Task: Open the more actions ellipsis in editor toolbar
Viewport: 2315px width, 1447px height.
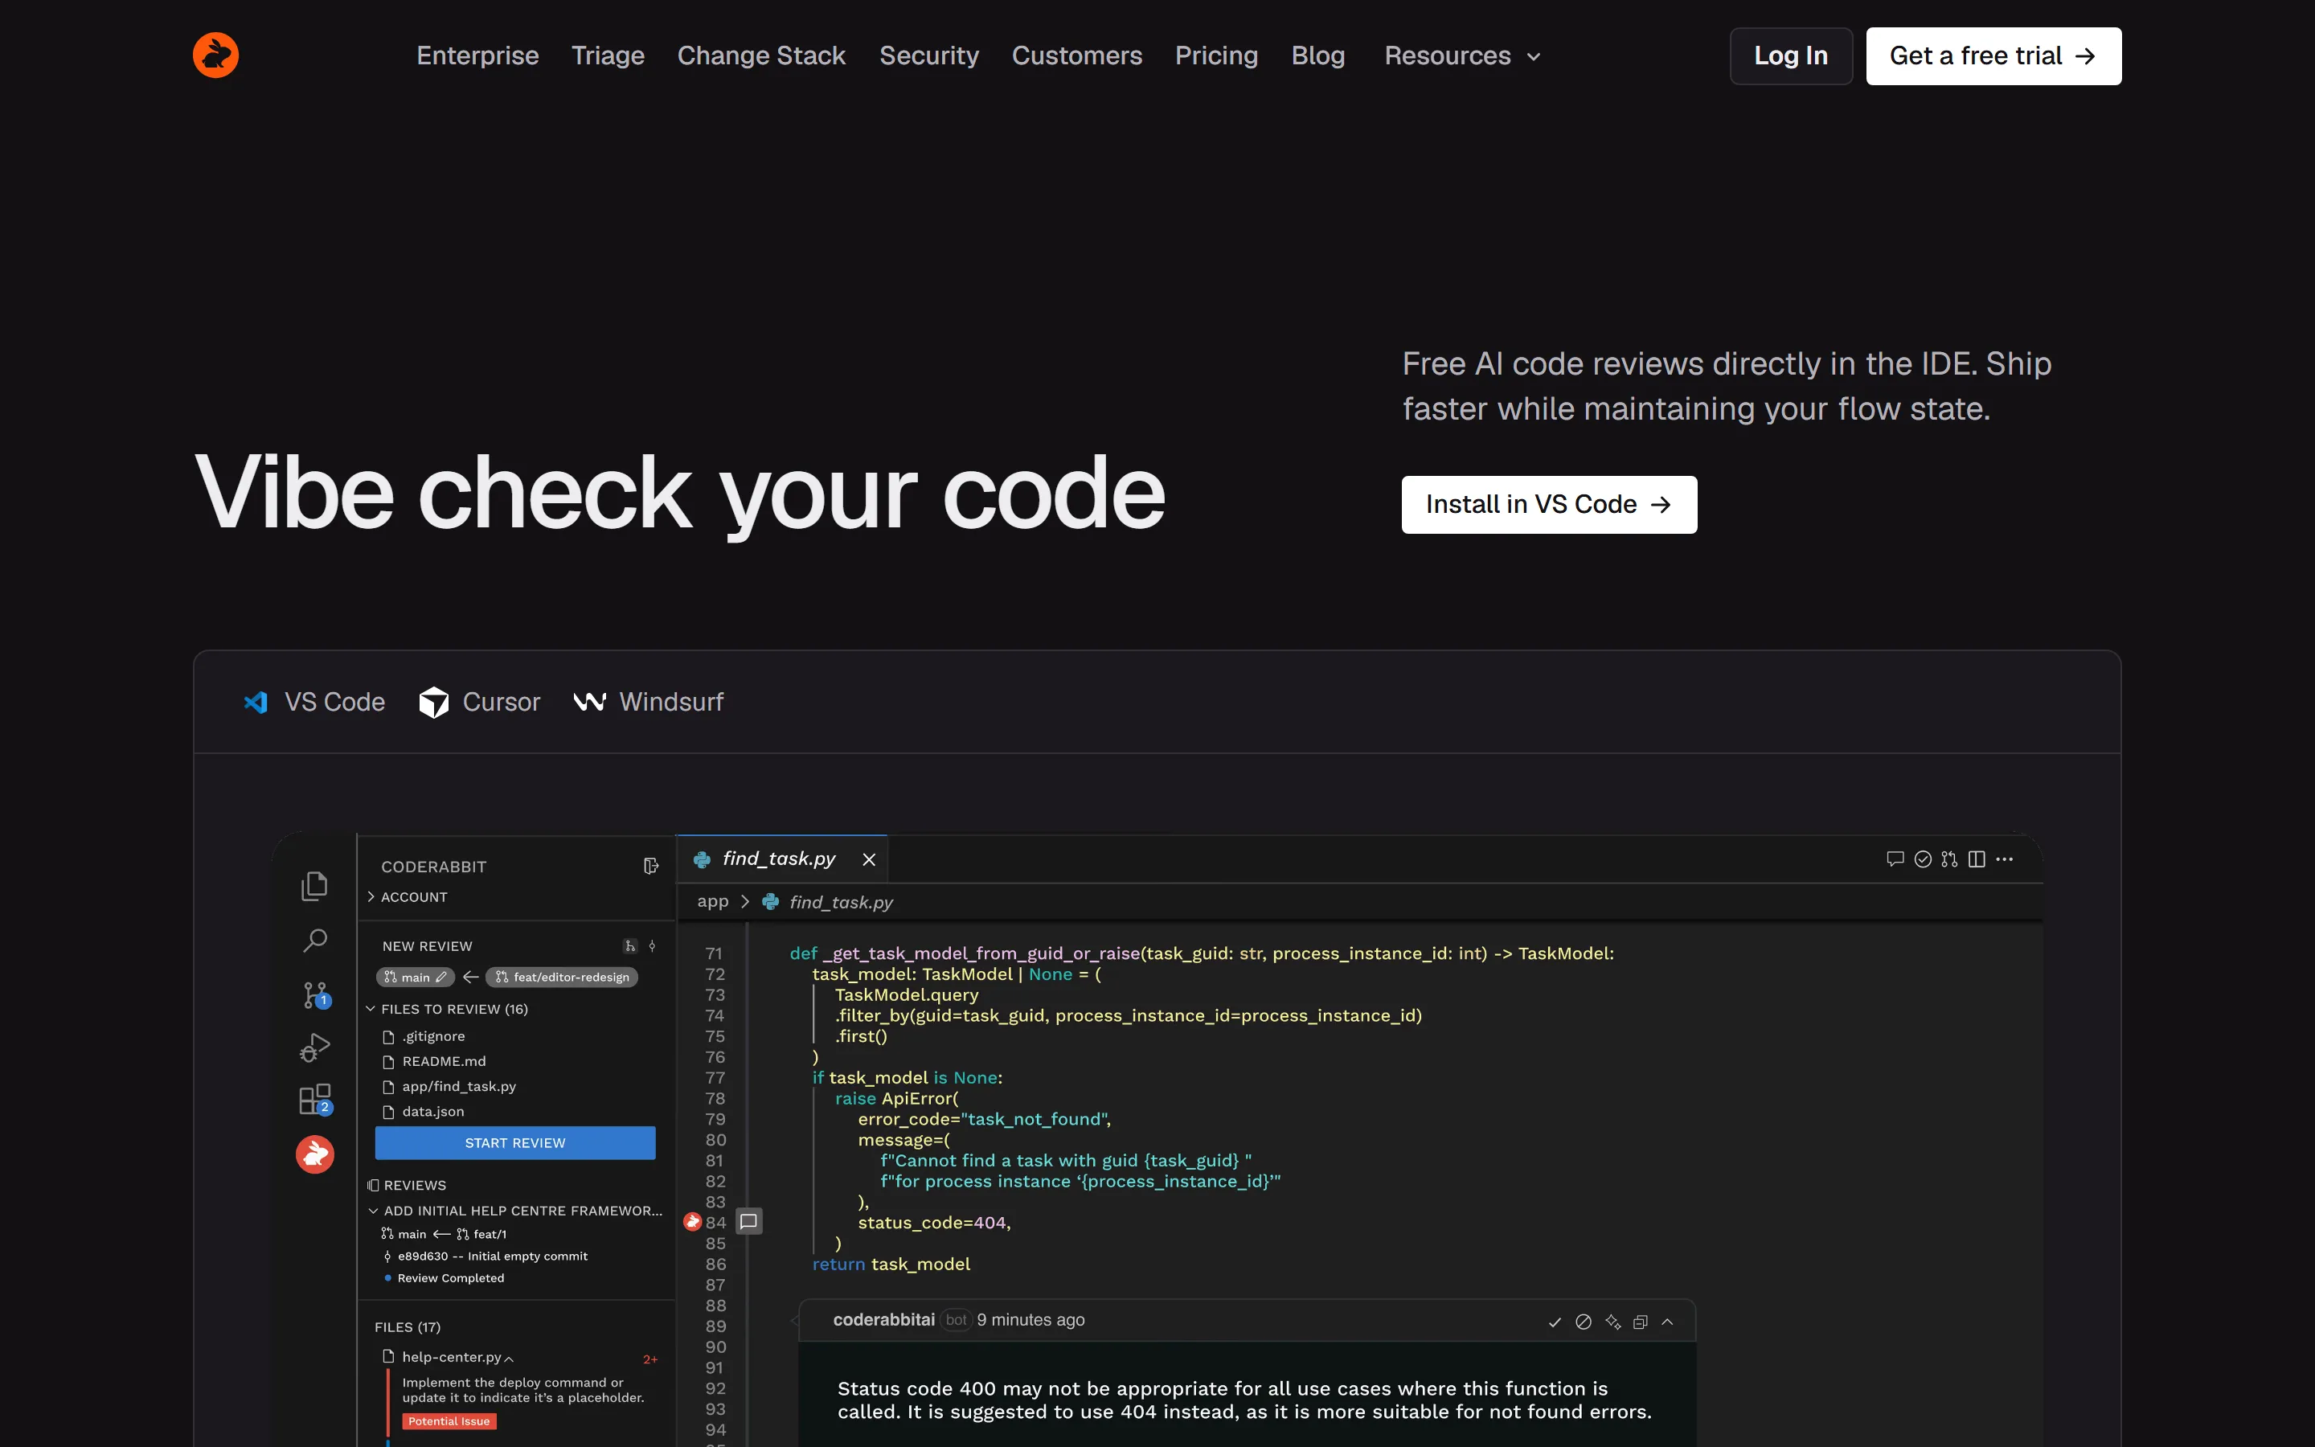Action: (x=2004, y=859)
